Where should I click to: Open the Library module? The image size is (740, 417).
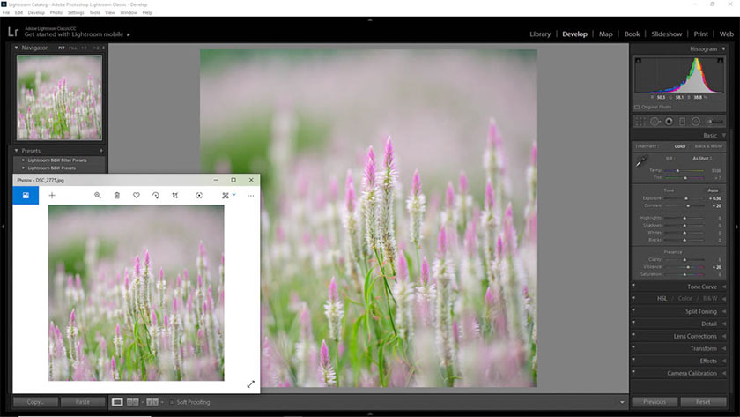[x=540, y=34]
